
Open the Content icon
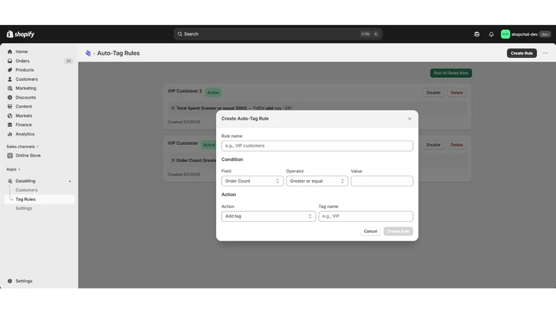point(10,106)
